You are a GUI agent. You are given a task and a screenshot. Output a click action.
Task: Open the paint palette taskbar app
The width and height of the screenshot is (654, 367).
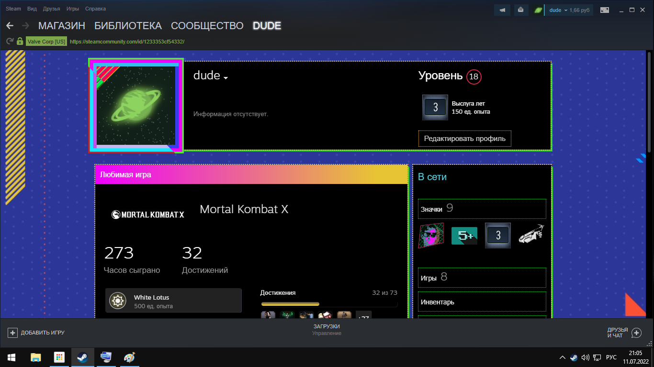coord(129,357)
